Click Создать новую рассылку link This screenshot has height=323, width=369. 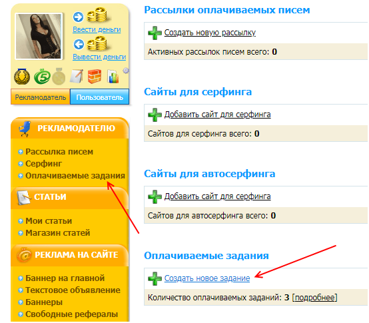pyautogui.click(x=210, y=33)
